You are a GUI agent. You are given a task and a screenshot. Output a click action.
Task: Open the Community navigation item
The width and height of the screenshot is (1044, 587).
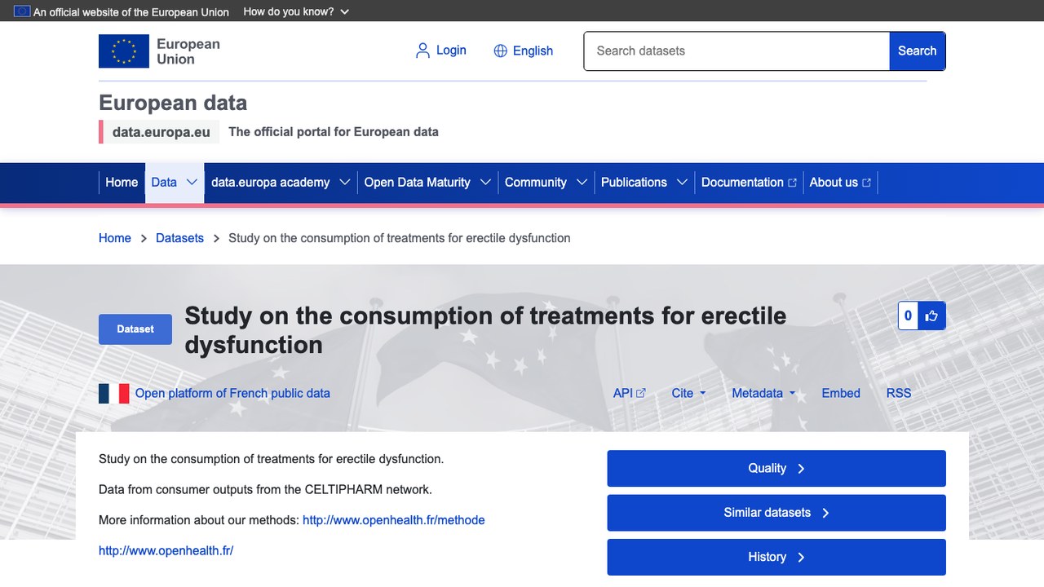click(x=536, y=183)
